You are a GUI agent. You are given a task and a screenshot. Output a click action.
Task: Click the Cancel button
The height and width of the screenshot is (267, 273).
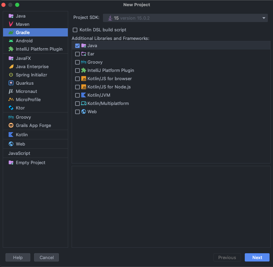coord(46,257)
